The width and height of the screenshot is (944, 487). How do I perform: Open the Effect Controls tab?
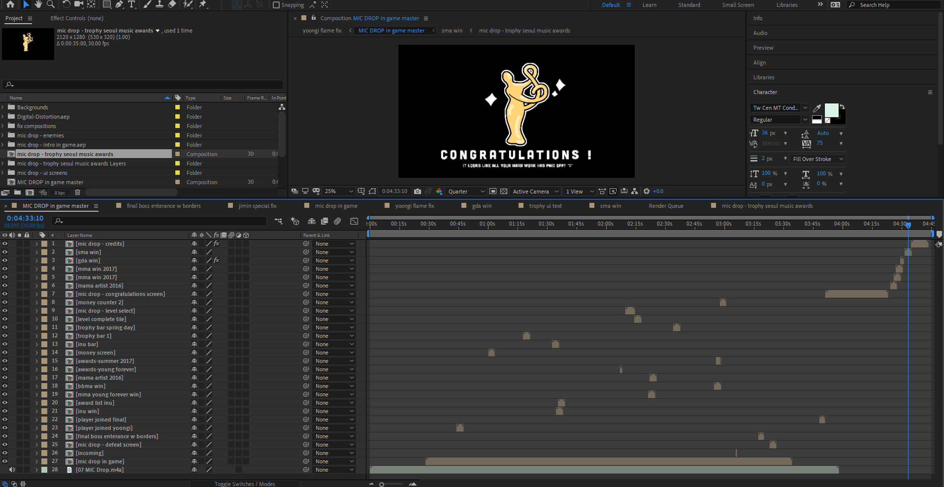pos(77,18)
